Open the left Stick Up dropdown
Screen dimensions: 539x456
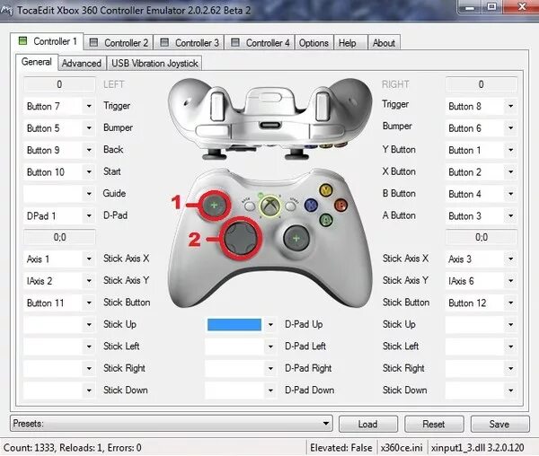(x=59, y=324)
